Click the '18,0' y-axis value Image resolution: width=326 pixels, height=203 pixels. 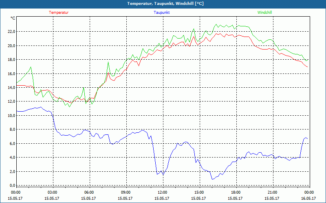(x=11, y=60)
